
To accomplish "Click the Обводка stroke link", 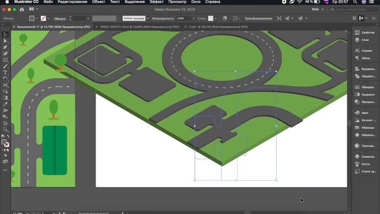I will (60, 18).
